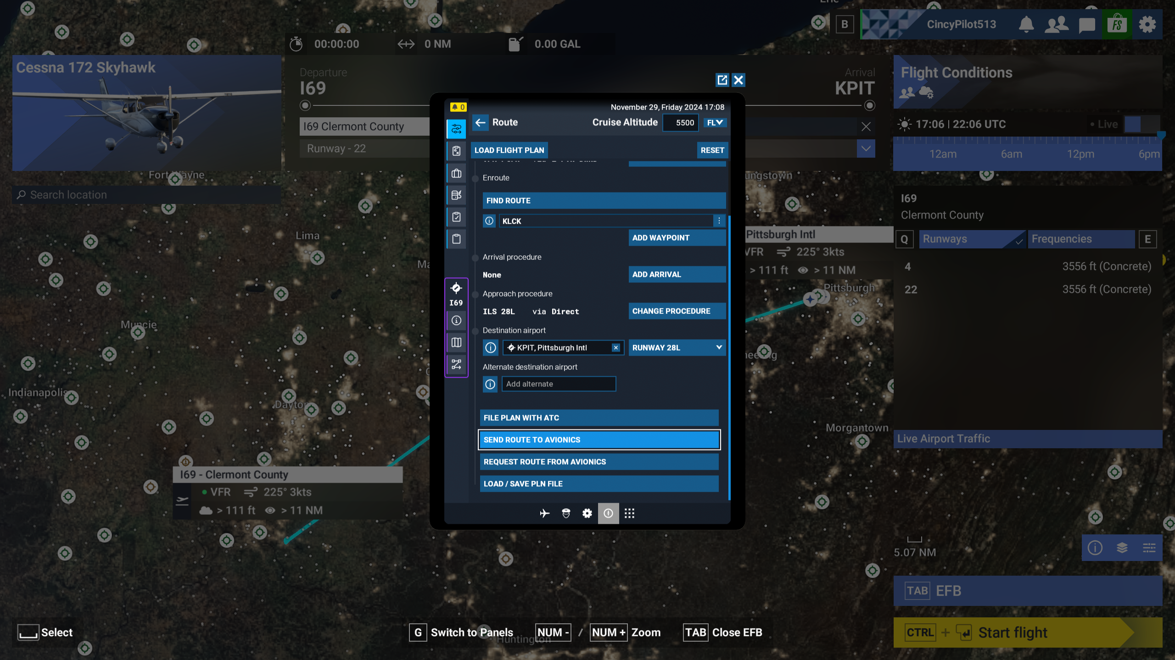The image size is (1175, 660).
Task: Open the notifications bell in top bar
Action: tap(1026, 24)
